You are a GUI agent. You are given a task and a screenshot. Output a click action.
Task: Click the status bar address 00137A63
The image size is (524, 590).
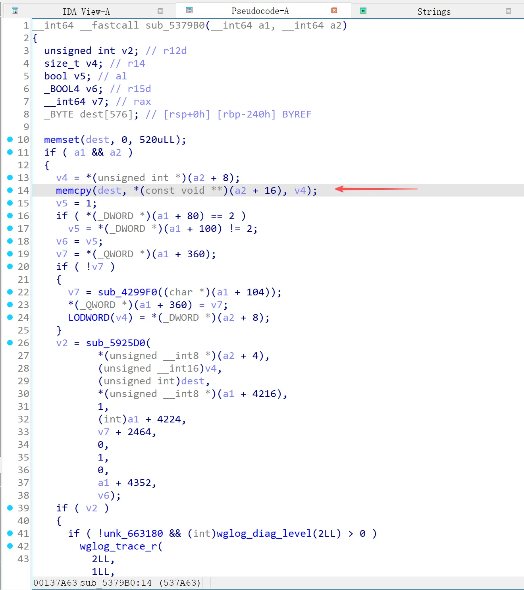coord(55,582)
